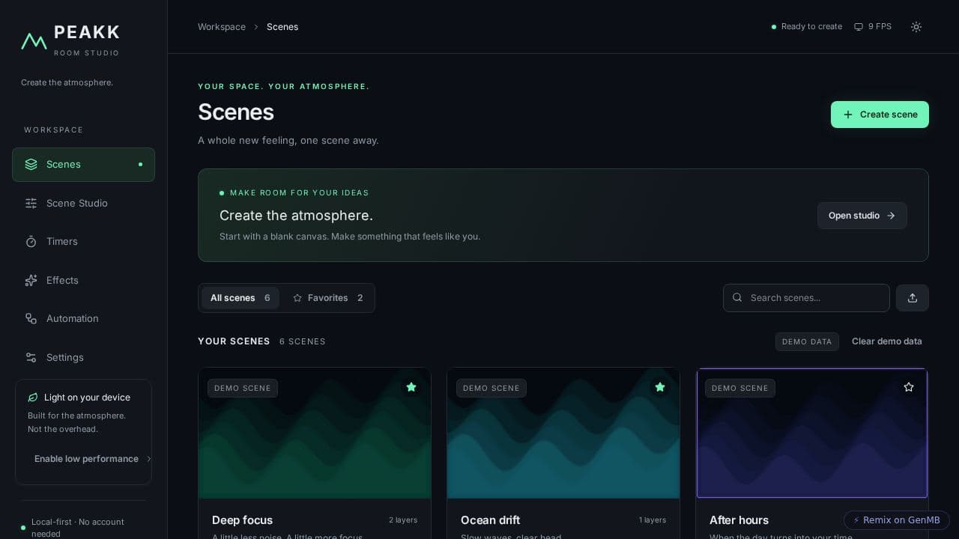Click the FPS monitor icon

pos(859,26)
